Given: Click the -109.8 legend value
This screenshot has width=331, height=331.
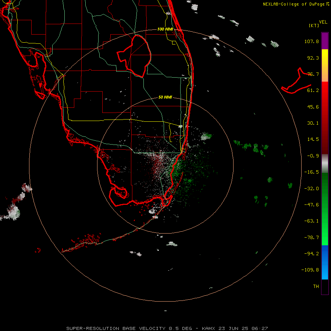Looking at the screenshot, I should (310, 270).
